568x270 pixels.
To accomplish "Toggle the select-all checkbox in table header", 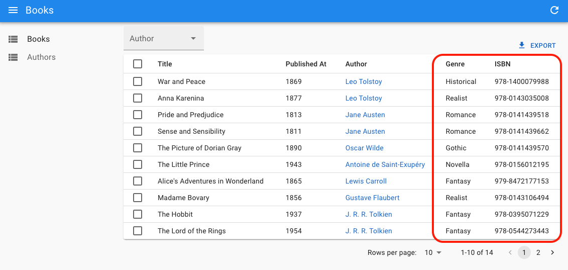I will (138, 64).
